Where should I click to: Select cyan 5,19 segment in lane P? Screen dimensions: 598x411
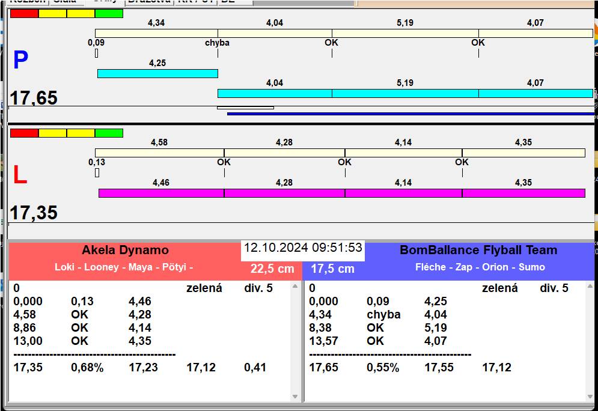click(x=405, y=93)
